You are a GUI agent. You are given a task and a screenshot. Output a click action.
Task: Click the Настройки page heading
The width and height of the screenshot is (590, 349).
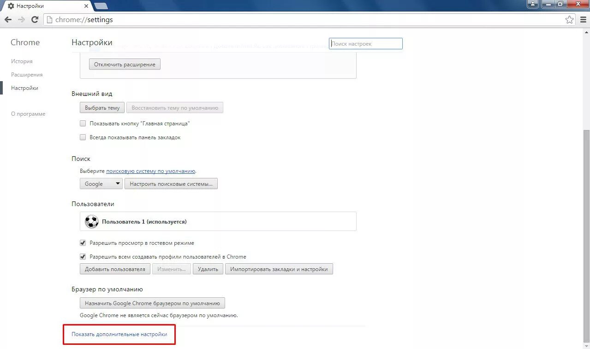click(x=92, y=42)
